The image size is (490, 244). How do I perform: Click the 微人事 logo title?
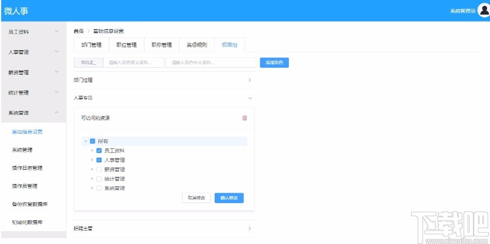16,11
